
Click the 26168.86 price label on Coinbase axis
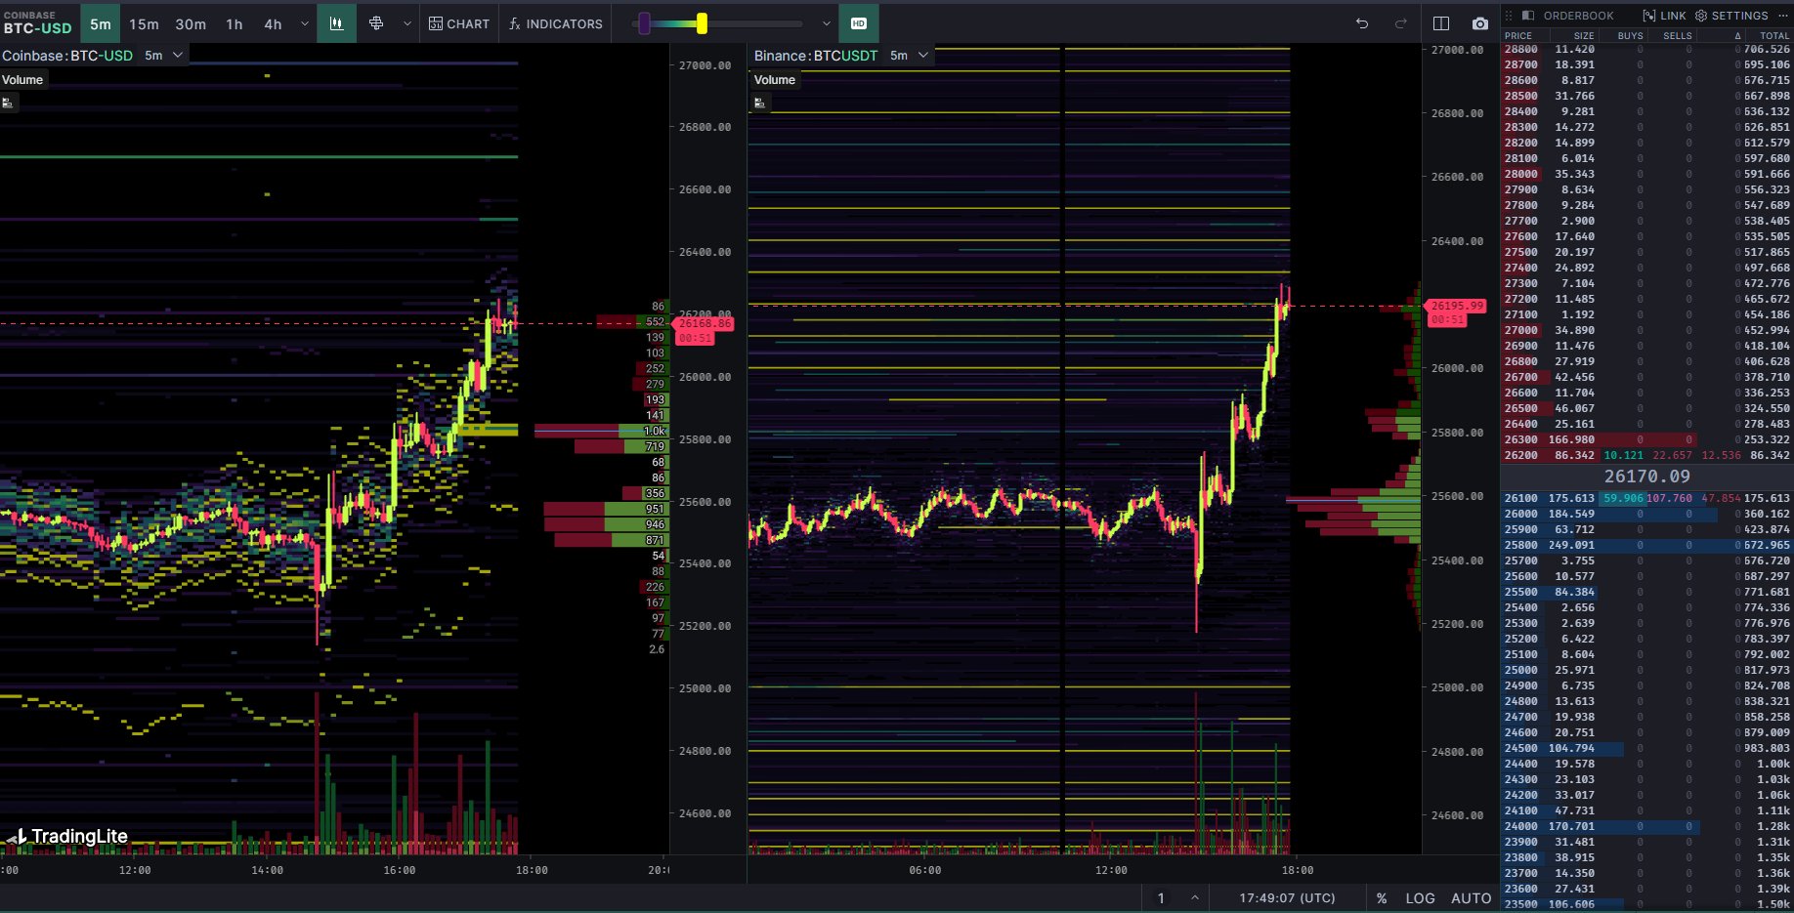coord(705,323)
